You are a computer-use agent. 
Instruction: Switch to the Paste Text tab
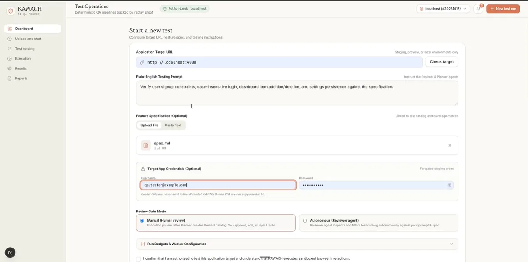pyautogui.click(x=173, y=125)
